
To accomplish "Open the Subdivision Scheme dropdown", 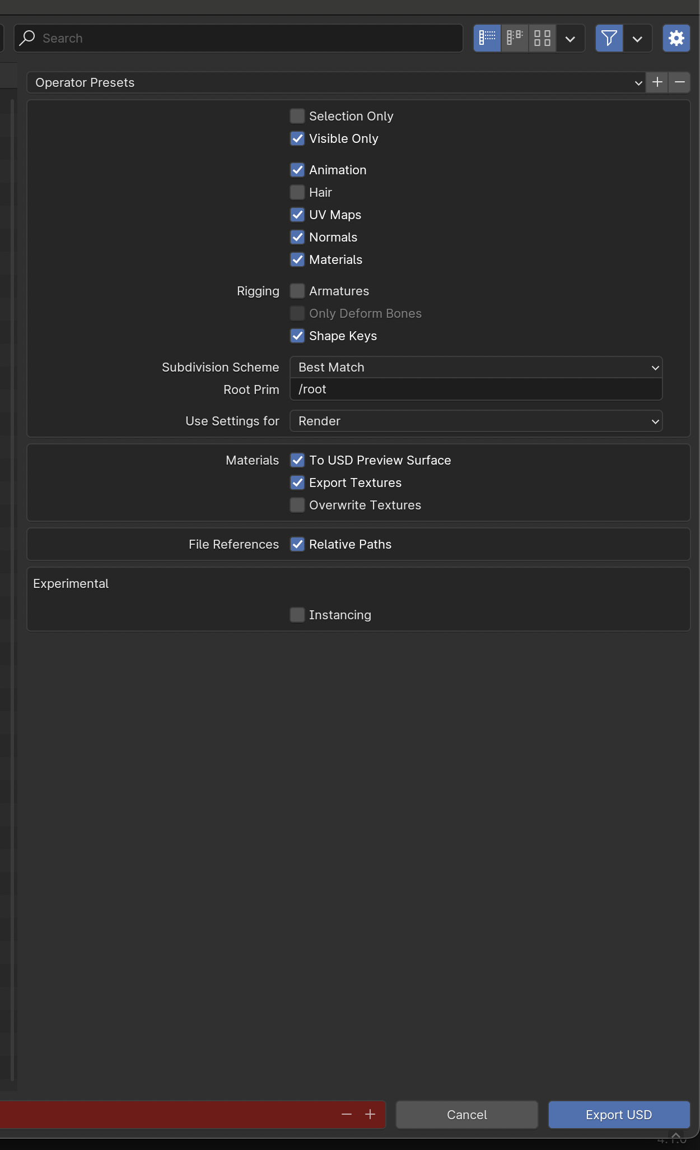I will (475, 367).
